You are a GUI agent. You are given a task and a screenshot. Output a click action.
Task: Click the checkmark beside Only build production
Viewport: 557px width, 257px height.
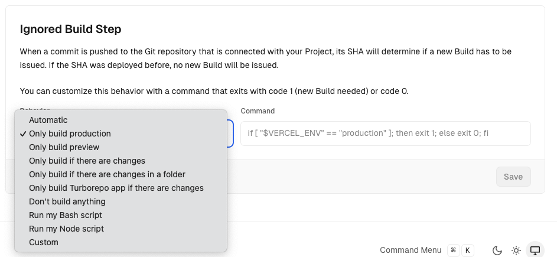23,134
